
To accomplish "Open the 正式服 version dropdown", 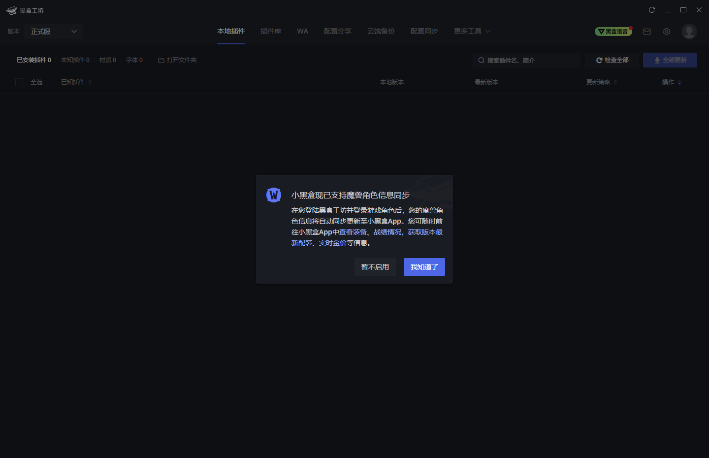I will point(53,31).
